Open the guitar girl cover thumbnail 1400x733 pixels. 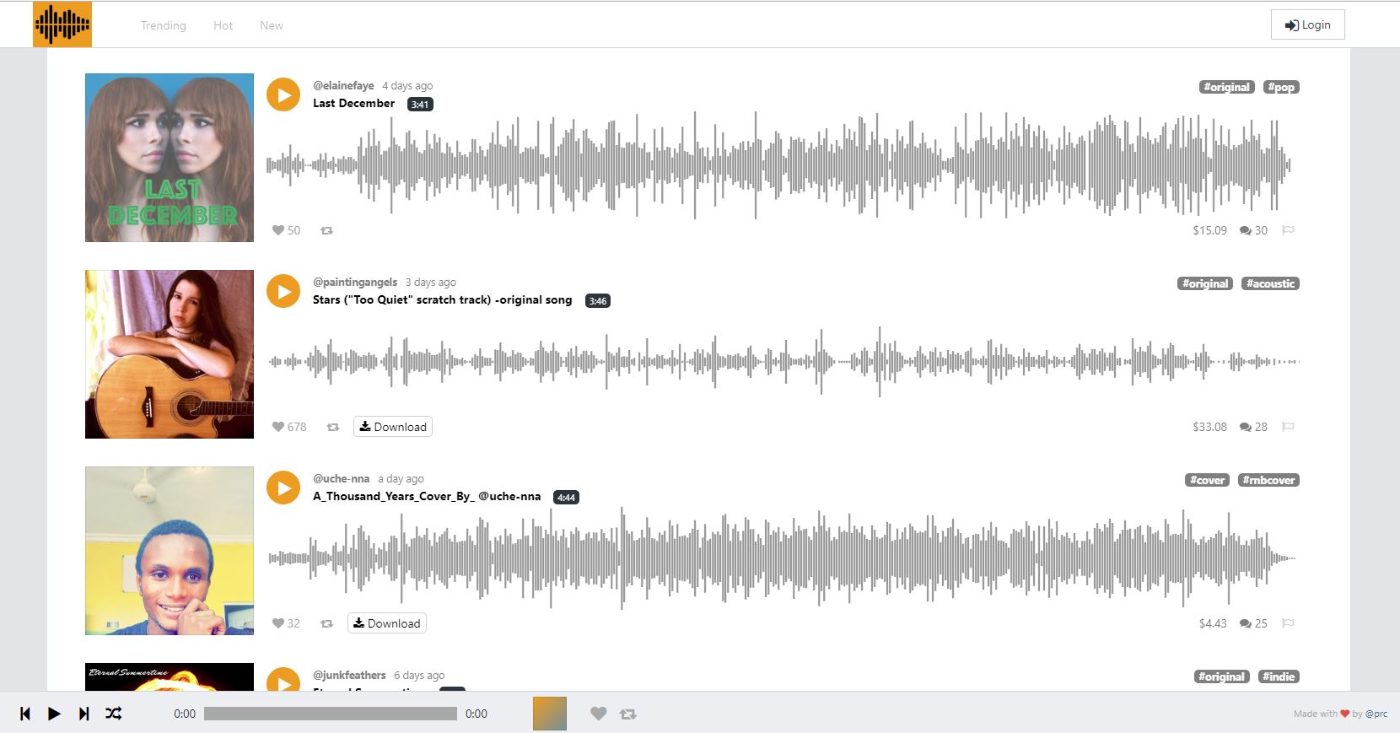[x=170, y=354]
